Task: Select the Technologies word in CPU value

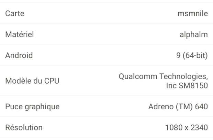Action: (182, 76)
